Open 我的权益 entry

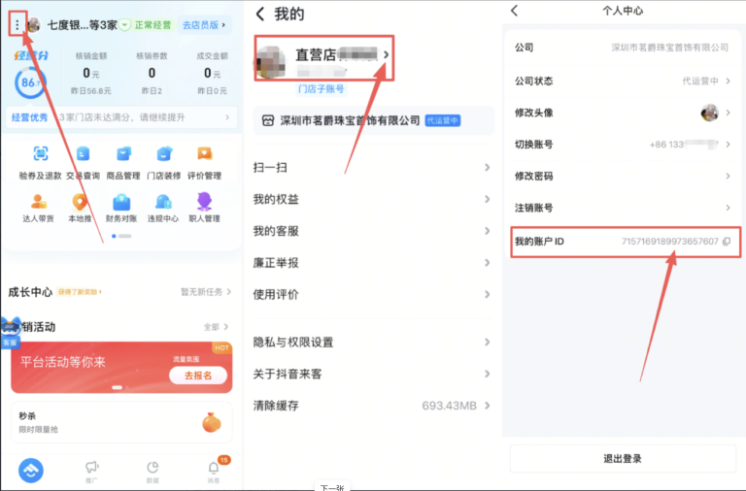point(373,199)
